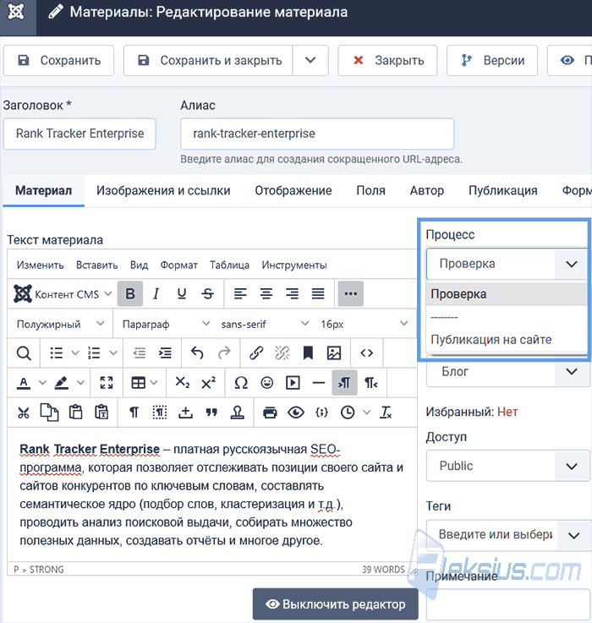Image resolution: width=592 pixels, height=623 pixels.
Task: Open the Изменить editor menu
Action: 40,265
